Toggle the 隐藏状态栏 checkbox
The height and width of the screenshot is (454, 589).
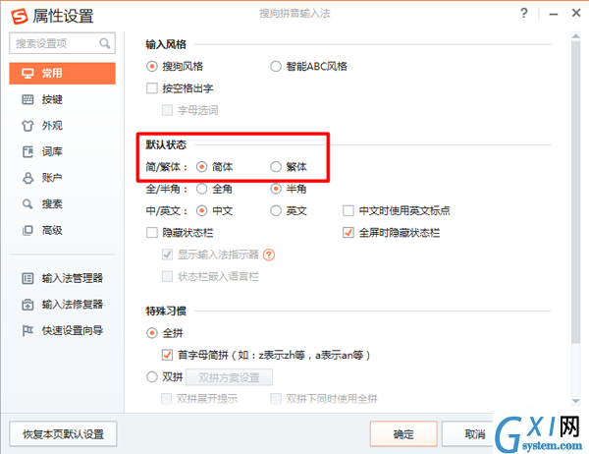click(152, 233)
